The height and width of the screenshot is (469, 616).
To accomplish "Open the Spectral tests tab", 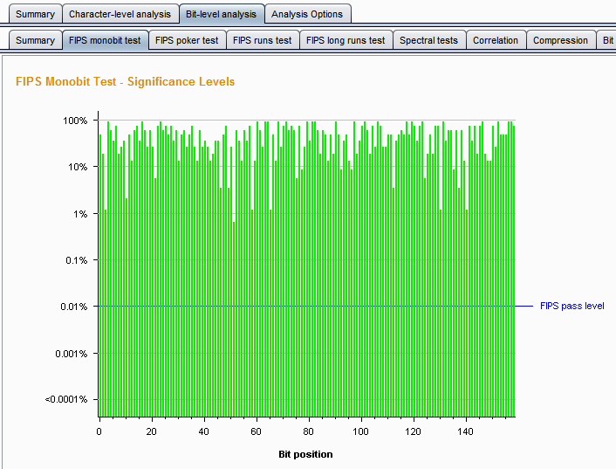I will 428,40.
